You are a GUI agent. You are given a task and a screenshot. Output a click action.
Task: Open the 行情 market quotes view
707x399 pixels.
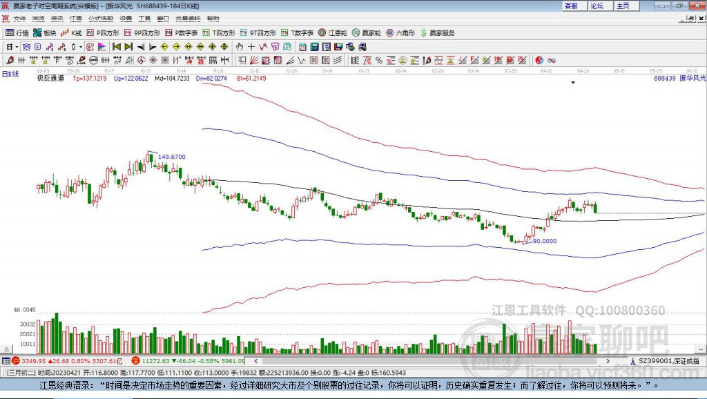point(17,33)
